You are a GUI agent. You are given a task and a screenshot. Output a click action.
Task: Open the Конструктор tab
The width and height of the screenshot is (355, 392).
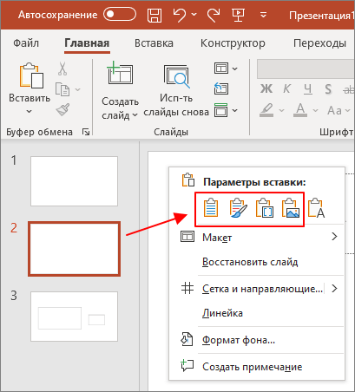(x=233, y=43)
